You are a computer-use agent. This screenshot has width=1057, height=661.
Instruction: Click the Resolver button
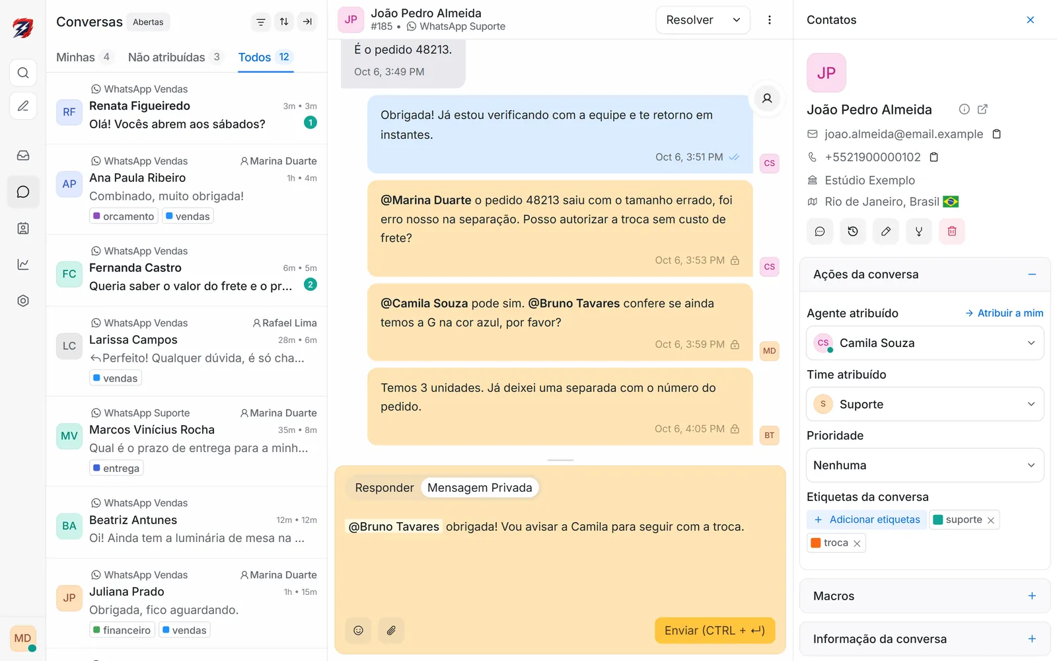tap(690, 20)
